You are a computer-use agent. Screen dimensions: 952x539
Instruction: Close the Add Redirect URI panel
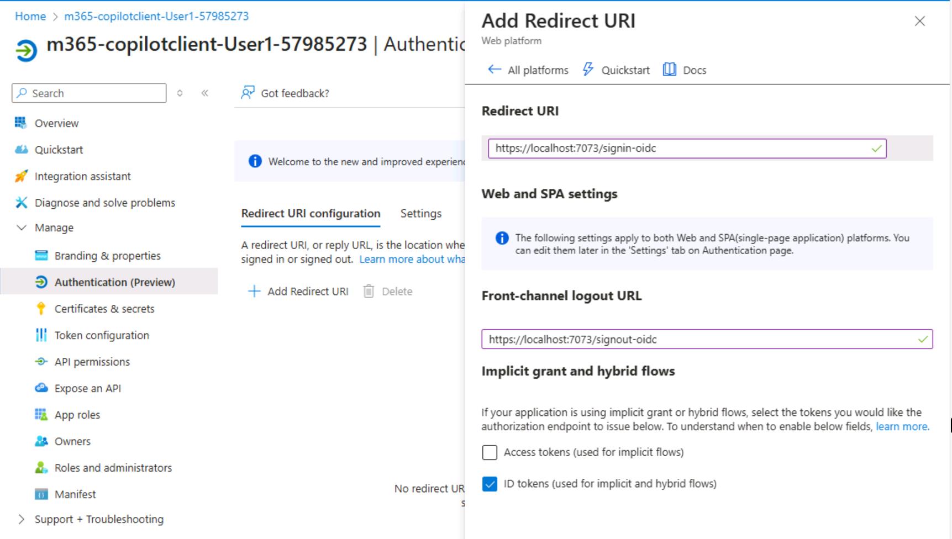click(919, 21)
